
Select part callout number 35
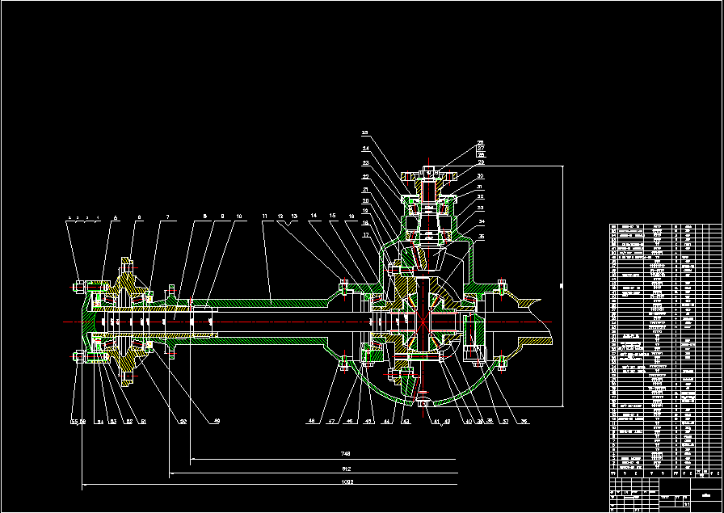pos(482,238)
